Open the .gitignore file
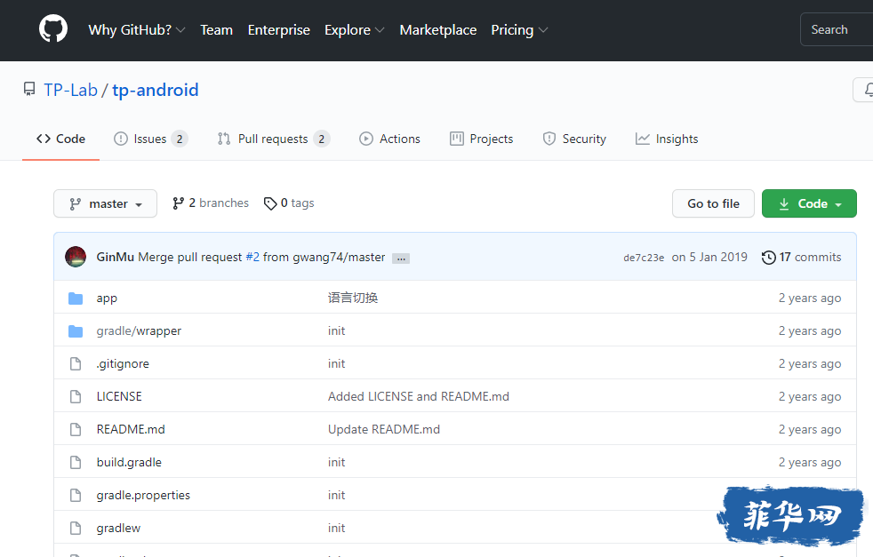873x557 pixels. [x=123, y=364]
